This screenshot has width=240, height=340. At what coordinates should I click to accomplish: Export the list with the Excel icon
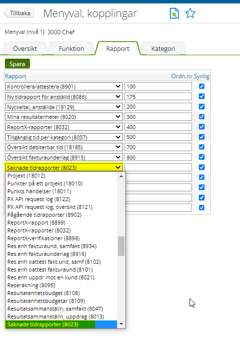tap(174, 13)
